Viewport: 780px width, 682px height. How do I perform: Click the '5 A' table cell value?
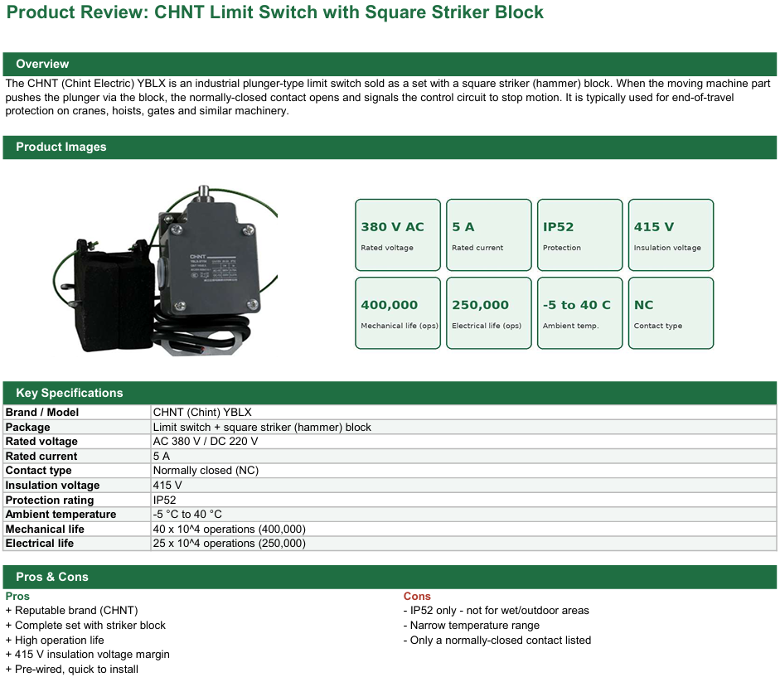[x=162, y=456]
